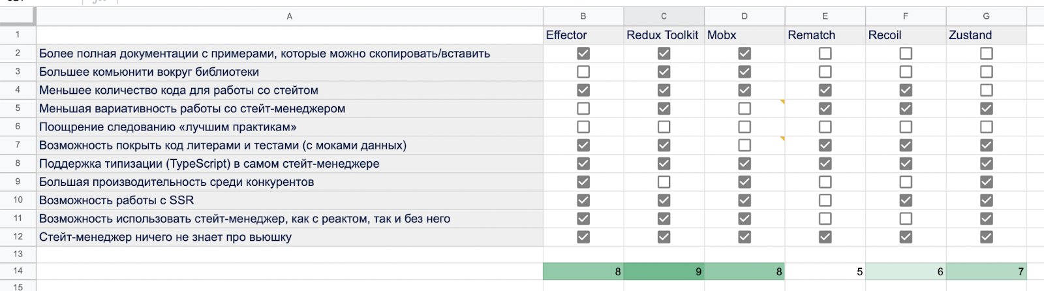Uncheck Redux Toolkit box for TypeScript support row
Image resolution: width=1044 pixels, height=291 pixels.
point(664,164)
